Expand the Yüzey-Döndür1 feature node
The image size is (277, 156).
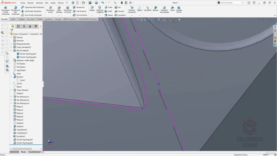[x=11, y=90]
